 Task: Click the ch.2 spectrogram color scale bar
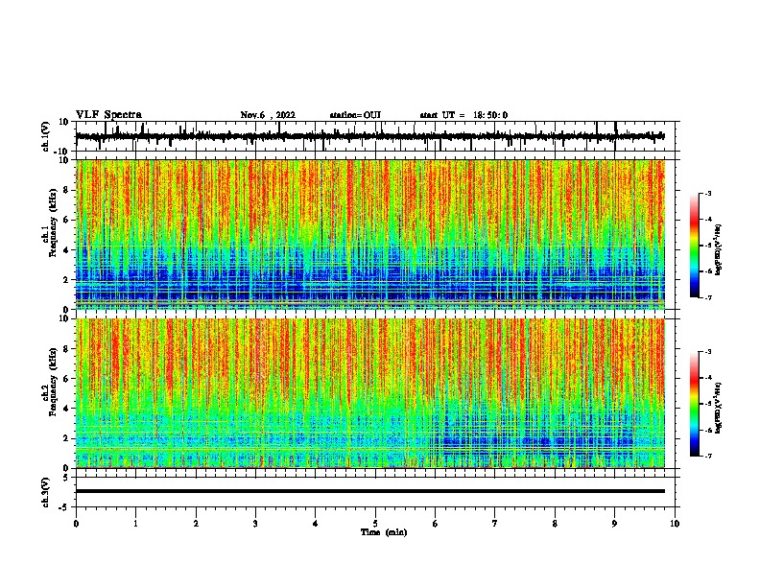(694, 404)
